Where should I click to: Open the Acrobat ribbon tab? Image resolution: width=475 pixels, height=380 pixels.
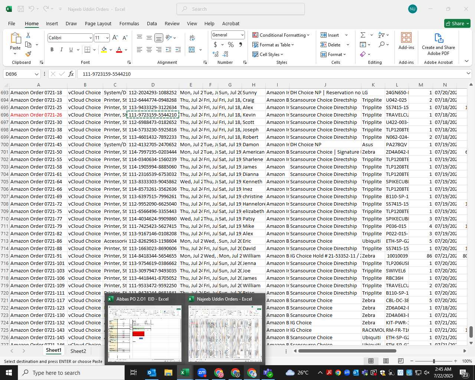231,23
